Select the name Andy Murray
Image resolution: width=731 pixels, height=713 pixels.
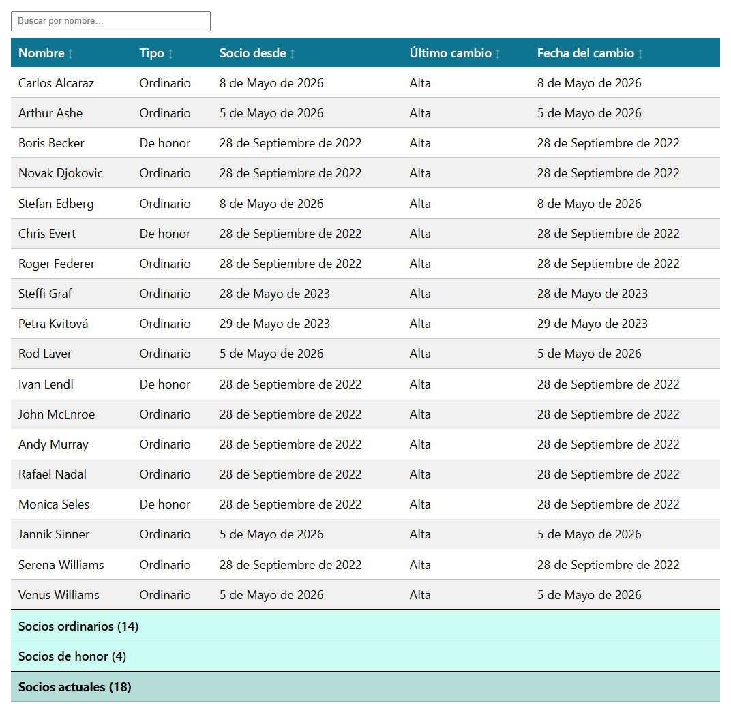click(54, 444)
